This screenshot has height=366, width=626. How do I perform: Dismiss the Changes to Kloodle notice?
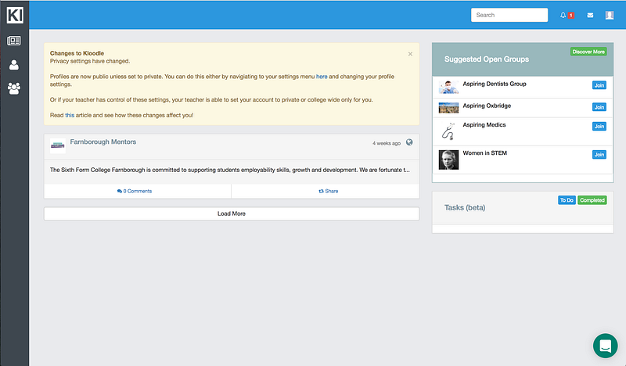pyautogui.click(x=410, y=54)
